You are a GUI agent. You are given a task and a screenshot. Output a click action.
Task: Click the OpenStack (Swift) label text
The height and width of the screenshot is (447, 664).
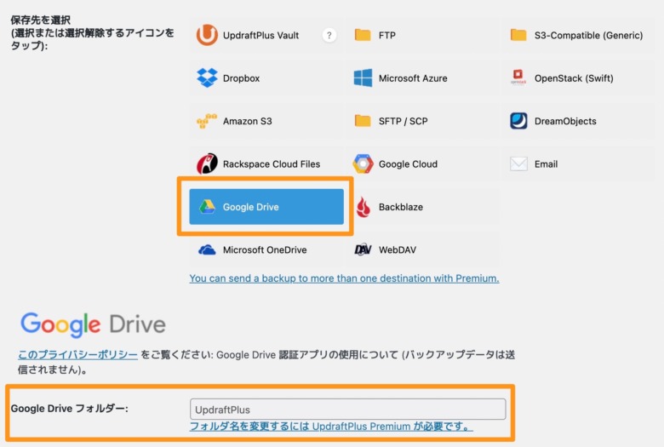point(574,78)
